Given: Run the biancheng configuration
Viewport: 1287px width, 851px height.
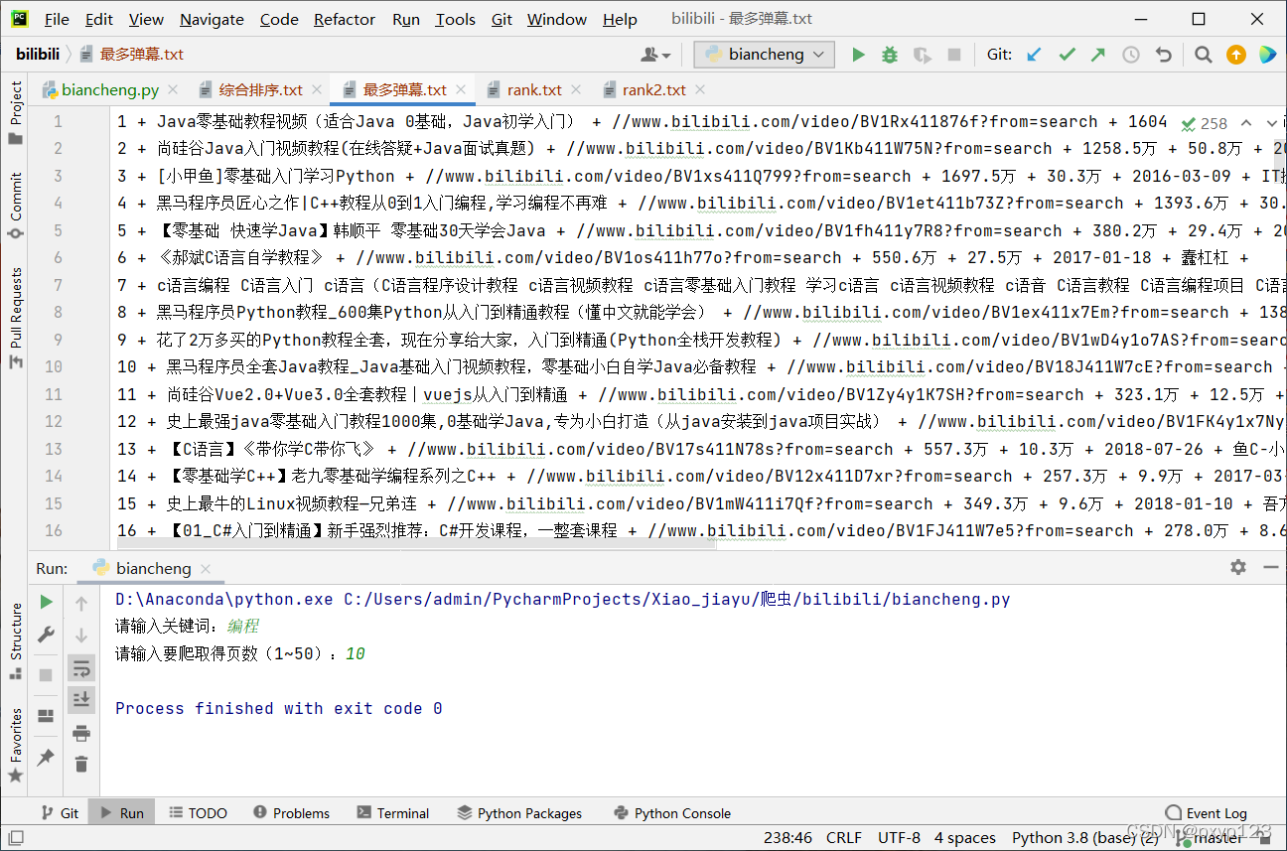Looking at the screenshot, I should [859, 55].
